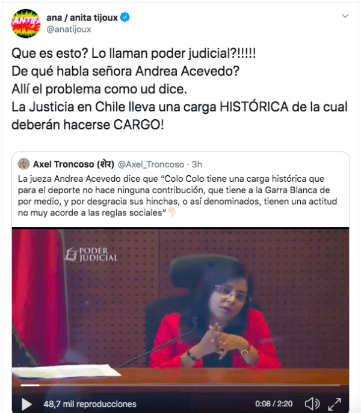
Task: Expand the video to fullscreen
Action: 335,404
